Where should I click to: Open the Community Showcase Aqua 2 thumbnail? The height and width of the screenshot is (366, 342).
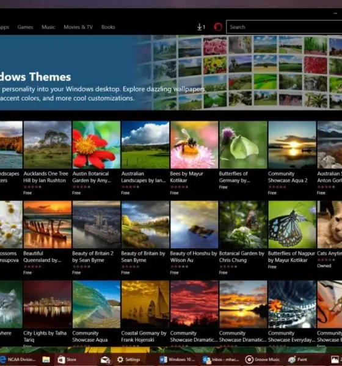coord(292,145)
